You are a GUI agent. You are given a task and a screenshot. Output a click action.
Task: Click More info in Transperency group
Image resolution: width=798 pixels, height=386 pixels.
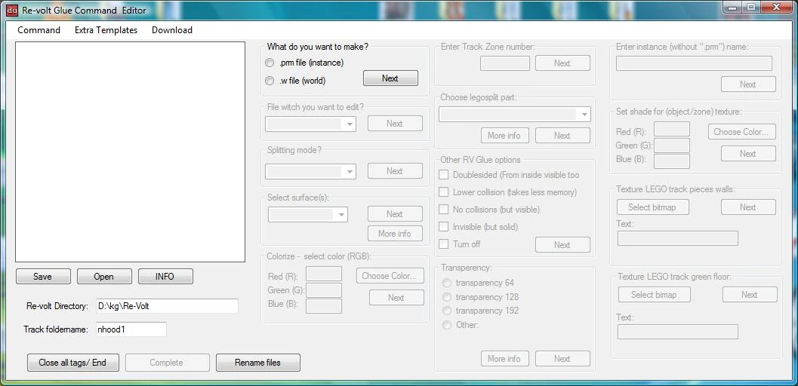[505, 359]
